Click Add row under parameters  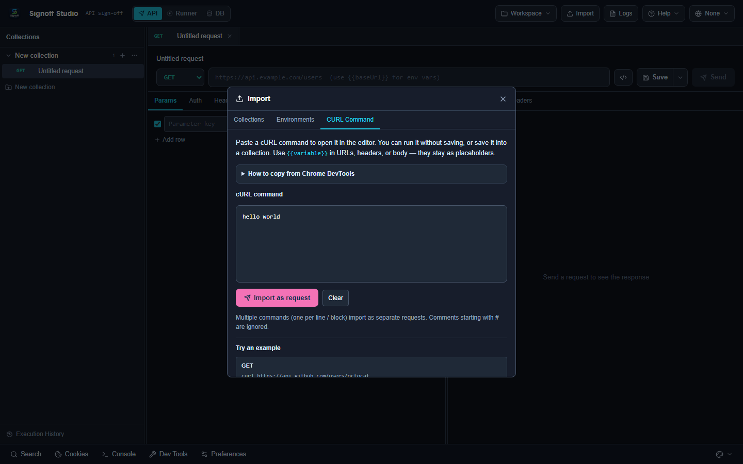pyautogui.click(x=170, y=140)
